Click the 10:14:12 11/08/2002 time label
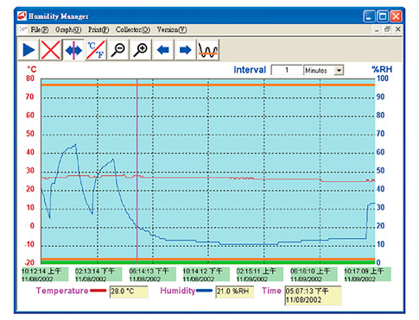 coord(206,274)
